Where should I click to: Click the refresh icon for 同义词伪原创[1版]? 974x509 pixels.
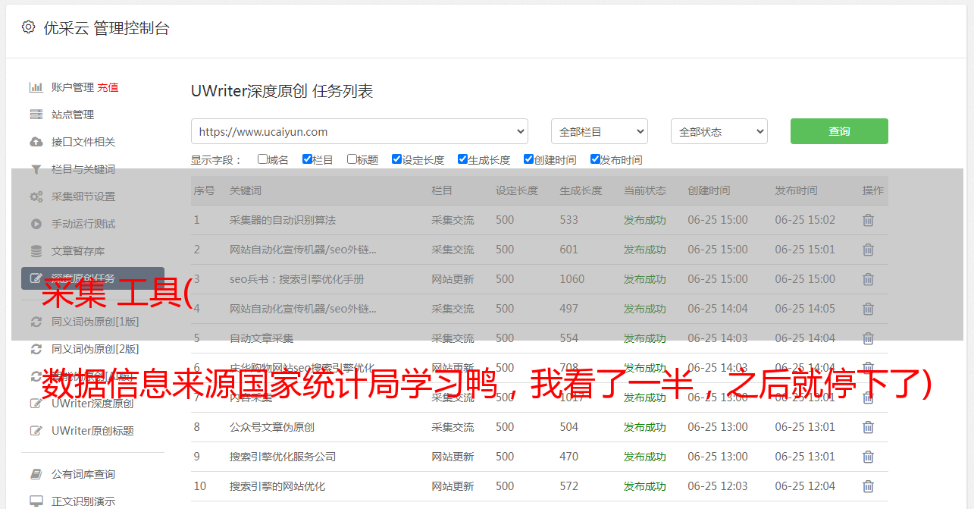click(36, 322)
